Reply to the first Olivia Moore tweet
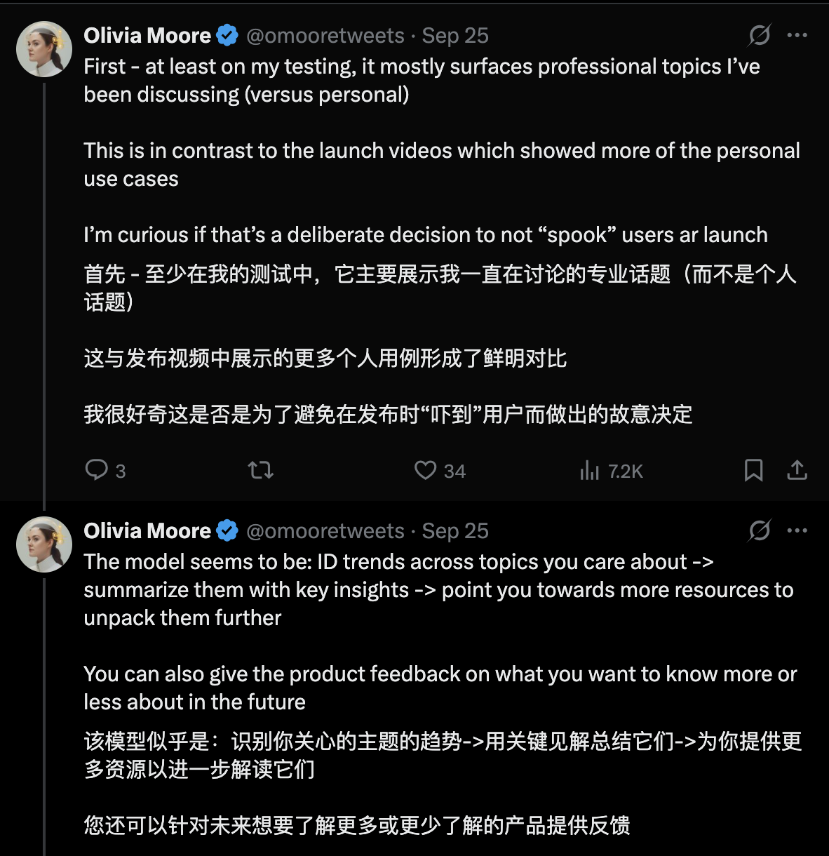This screenshot has width=829, height=856. pos(96,469)
